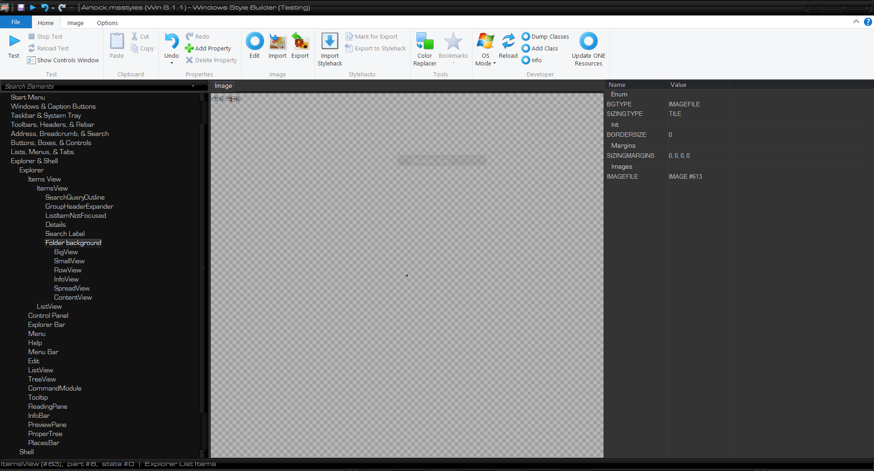Click BGTYPE value IMAGEFILE
Image resolution: width=874 pixels, height=471 pixels.
pos(684,104)
